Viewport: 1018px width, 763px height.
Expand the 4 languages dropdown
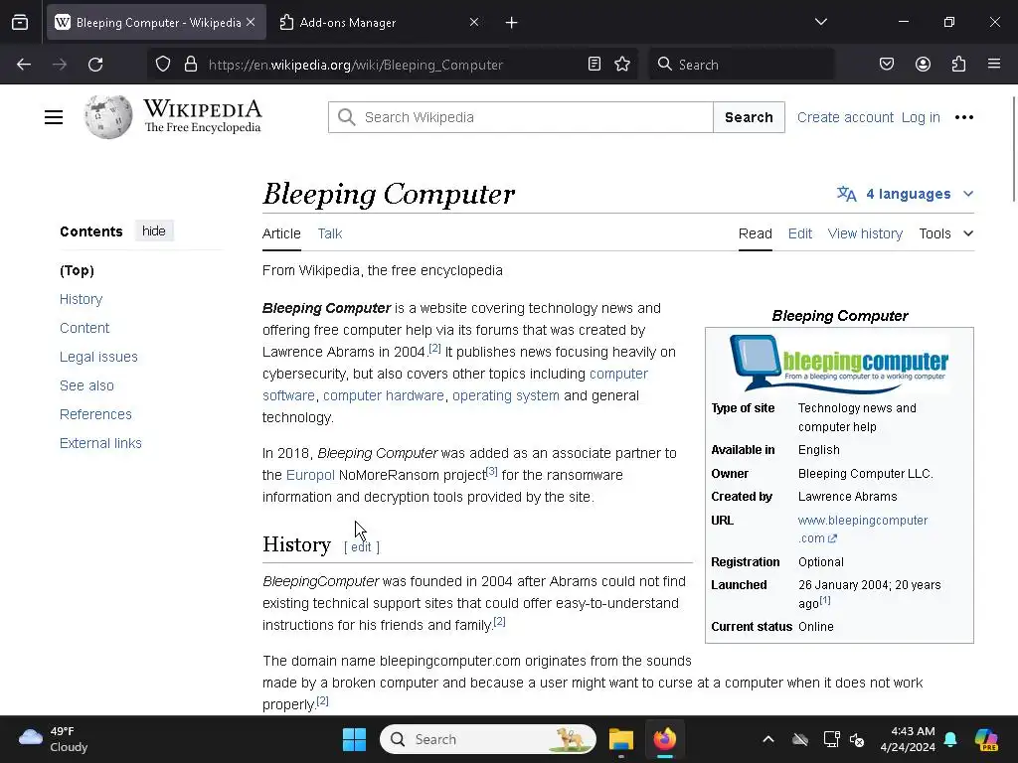(x=905, y=194)
